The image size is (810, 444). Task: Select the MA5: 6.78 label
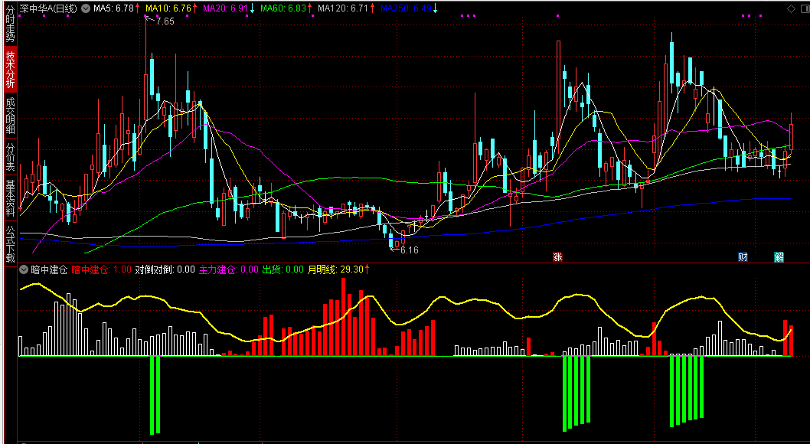(113, 8)
